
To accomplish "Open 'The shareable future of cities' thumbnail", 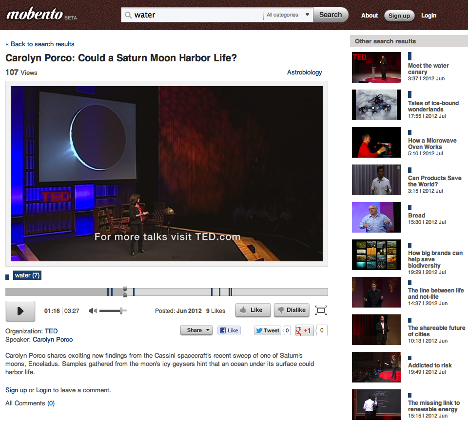I will [376, 330].
